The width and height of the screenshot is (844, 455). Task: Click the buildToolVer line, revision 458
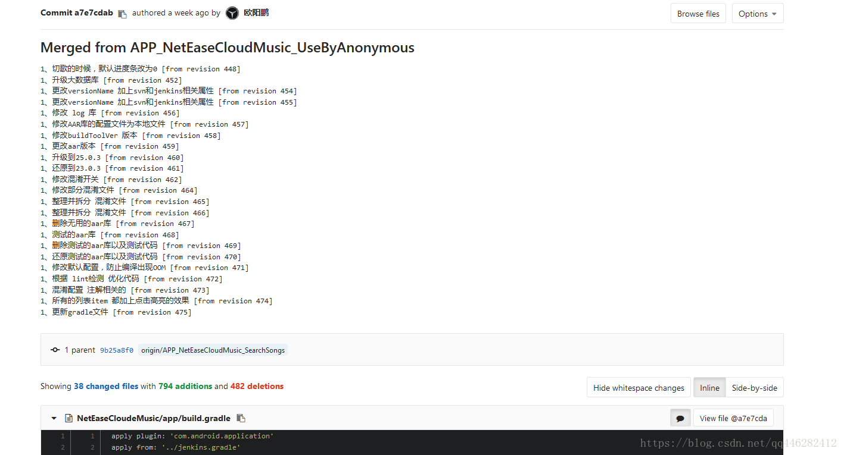(130, 136)
